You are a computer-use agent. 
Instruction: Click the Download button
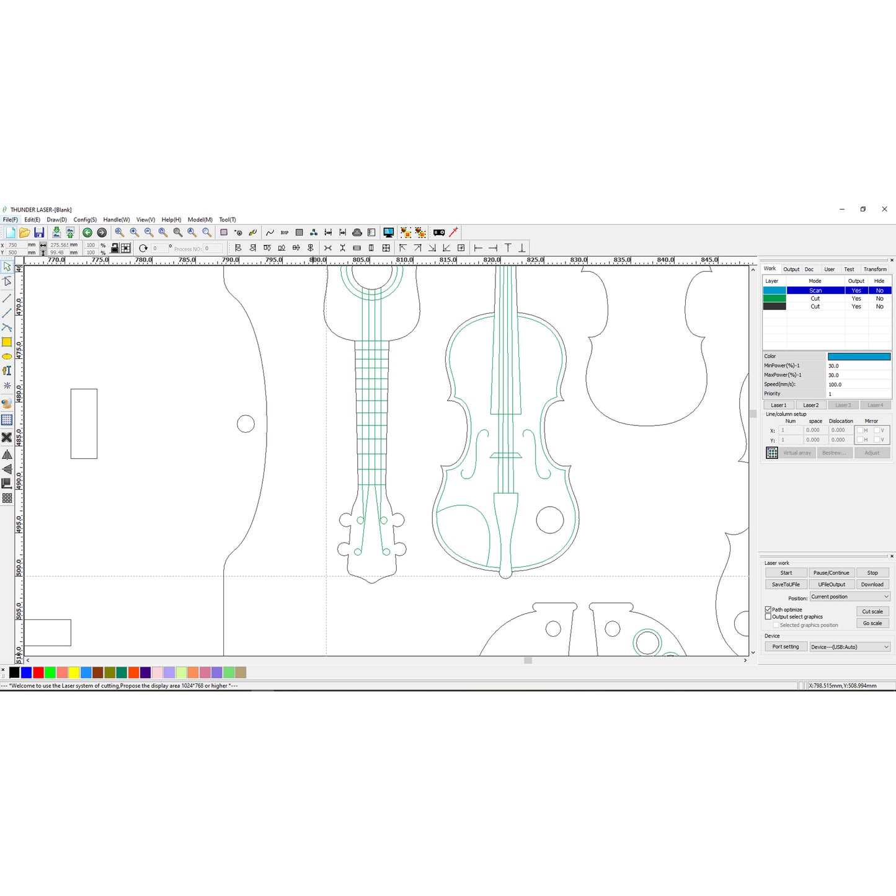[872, 584]
